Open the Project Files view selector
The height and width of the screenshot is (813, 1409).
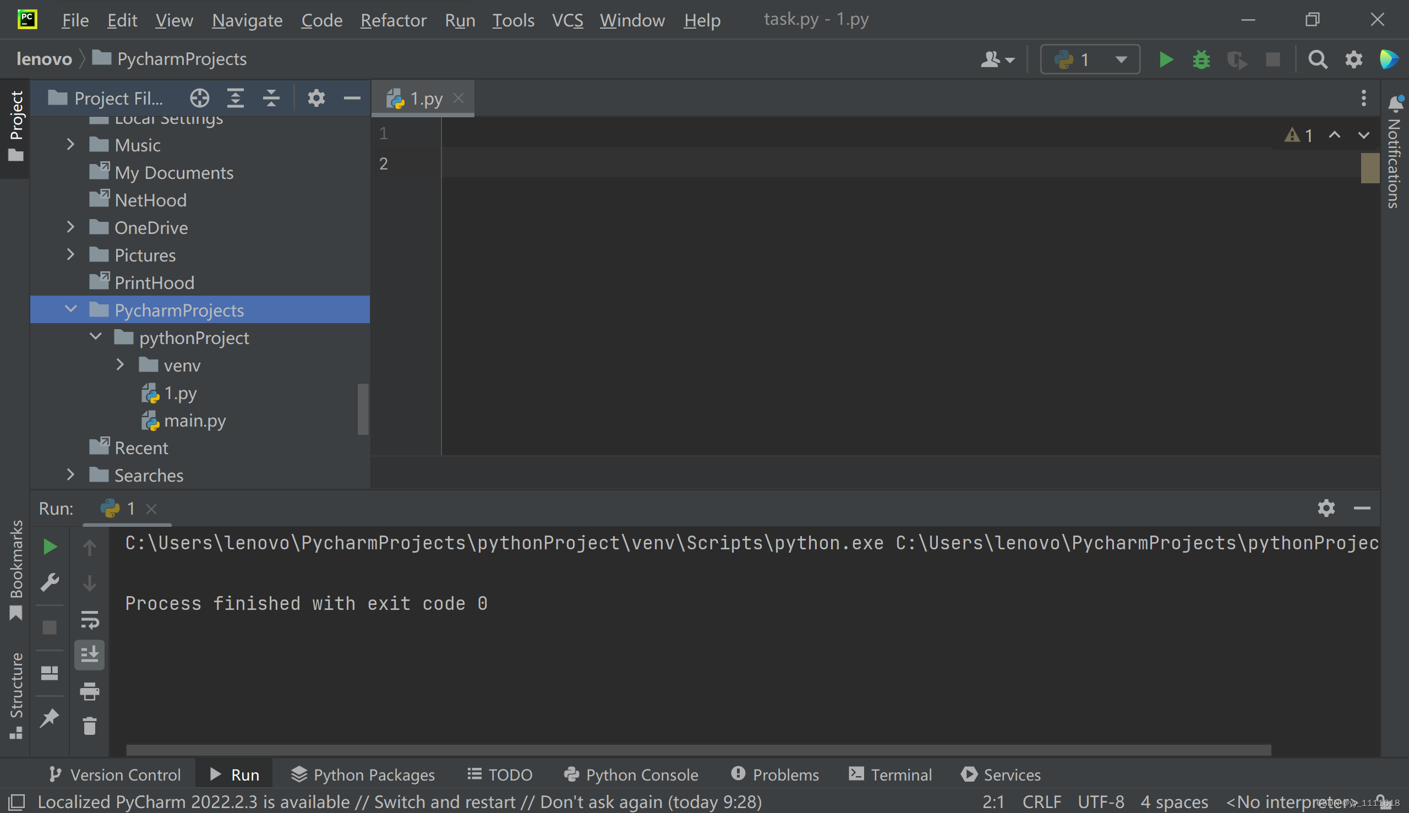click(106, 99)
